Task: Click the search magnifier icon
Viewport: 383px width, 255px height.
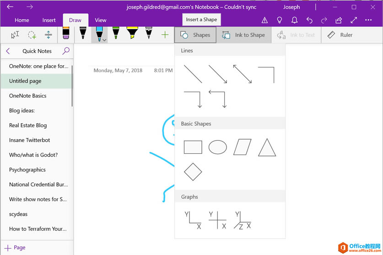Action: (66, 51)
